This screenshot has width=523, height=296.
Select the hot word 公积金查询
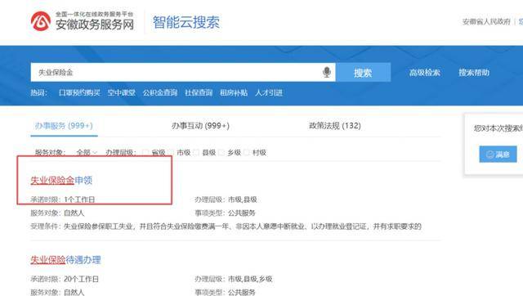(160, 92)
